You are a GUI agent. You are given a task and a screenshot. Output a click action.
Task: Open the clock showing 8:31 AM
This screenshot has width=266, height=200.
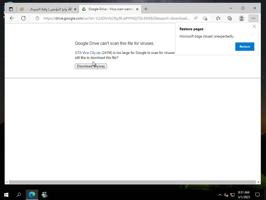click(x=244, y=195)
